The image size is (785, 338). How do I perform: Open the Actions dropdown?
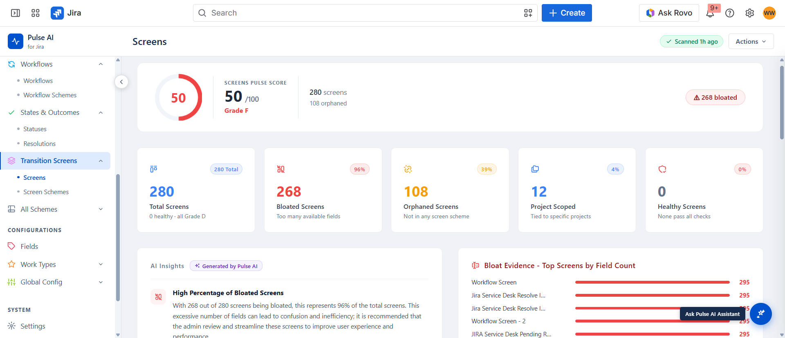751,41
